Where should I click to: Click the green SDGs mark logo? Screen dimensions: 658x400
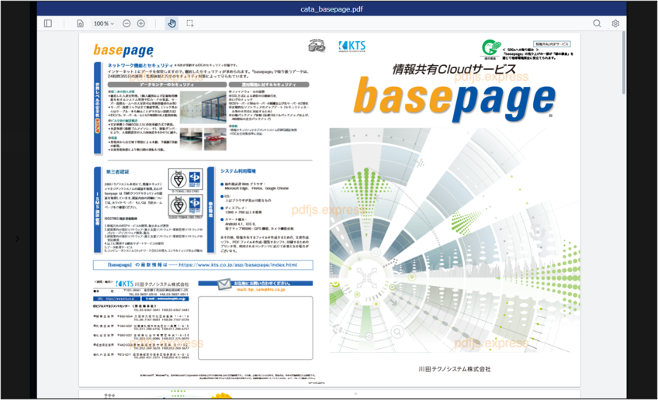[x=491, y=48]
